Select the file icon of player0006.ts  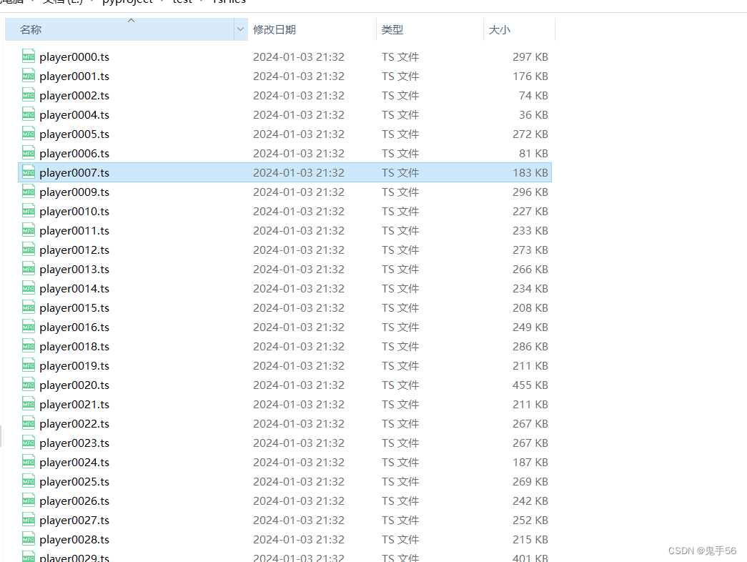tap(29, 153)
